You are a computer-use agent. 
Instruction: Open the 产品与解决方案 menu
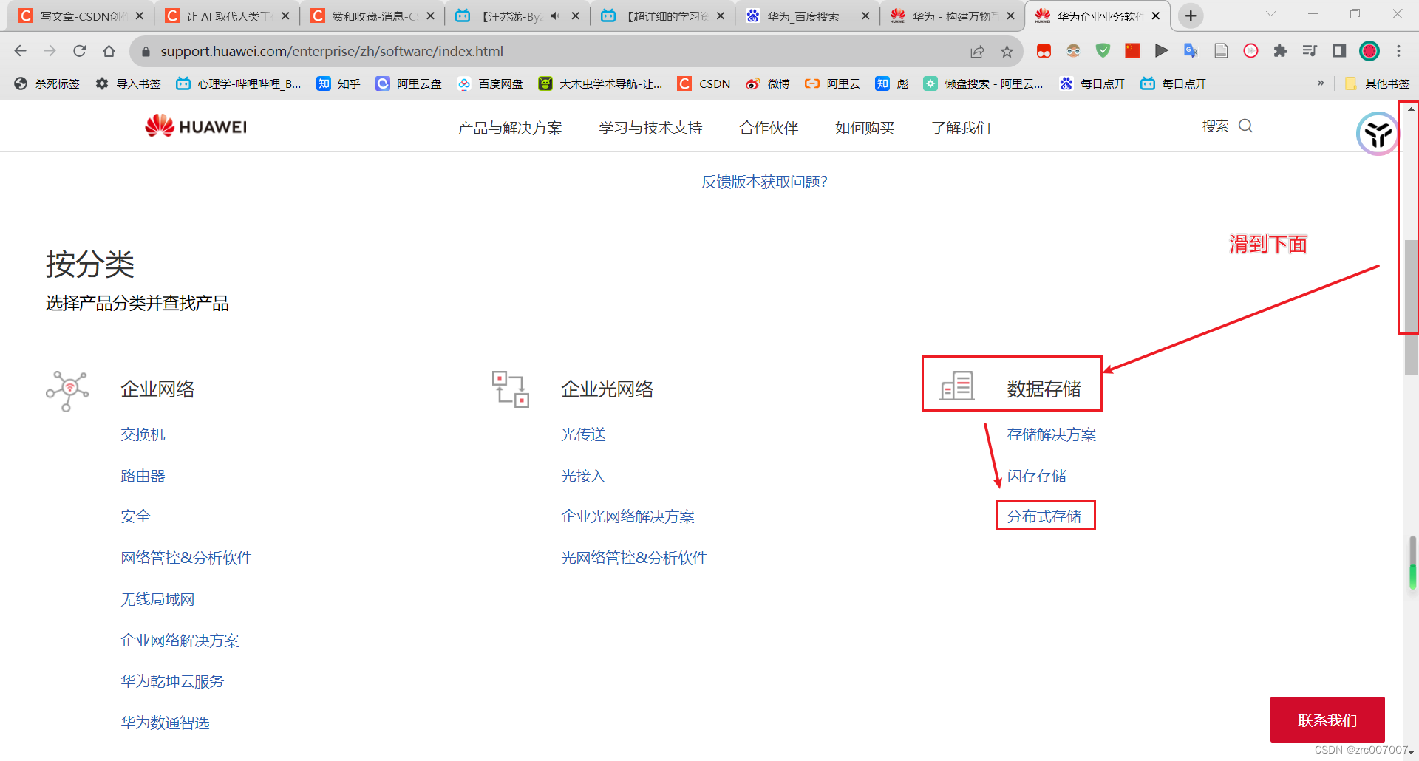click(x=510, y=128)
